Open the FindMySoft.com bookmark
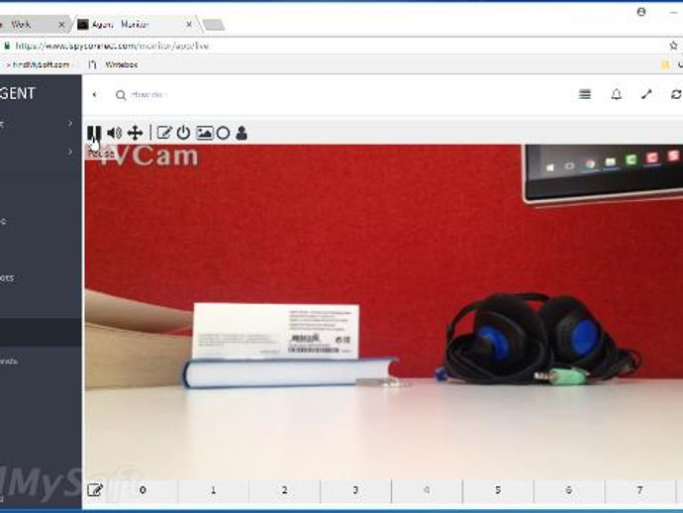Viewport: 683px width, 513px height. pyautogui.click(x=39, y=64)
